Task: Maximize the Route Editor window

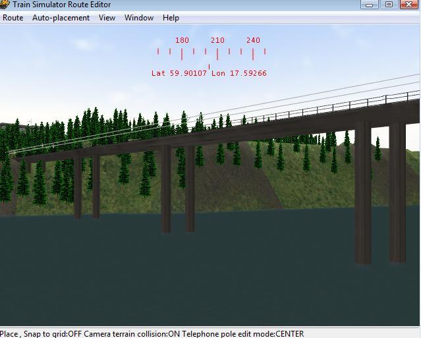Action: [389, 5]
